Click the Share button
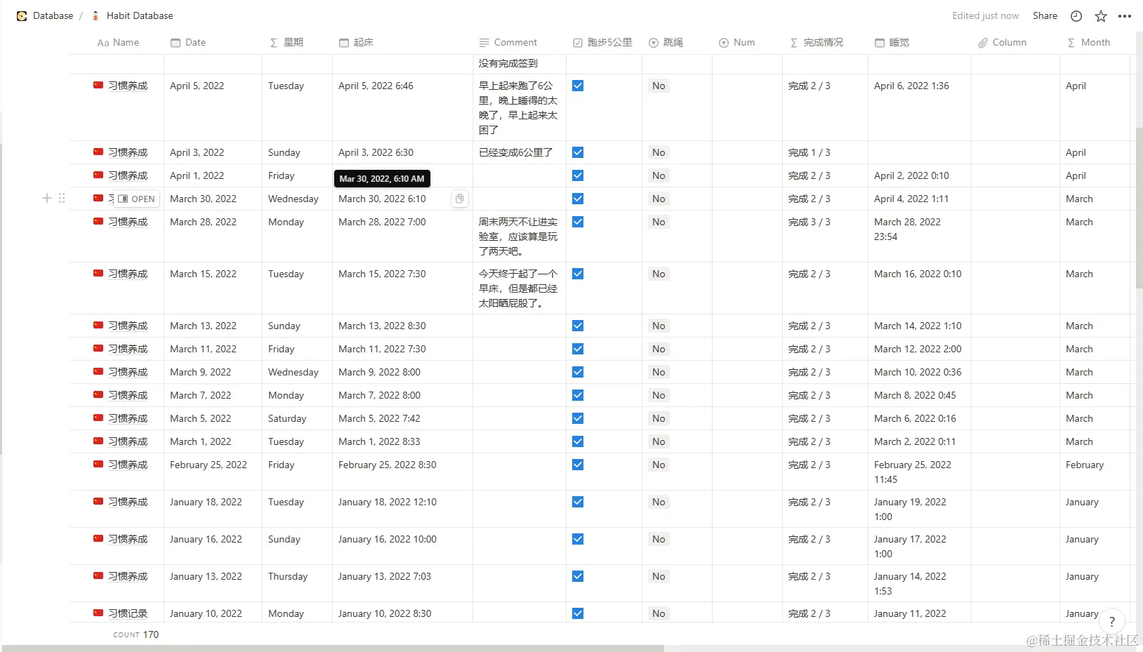1143x652 pixels. pos(1045,16)
